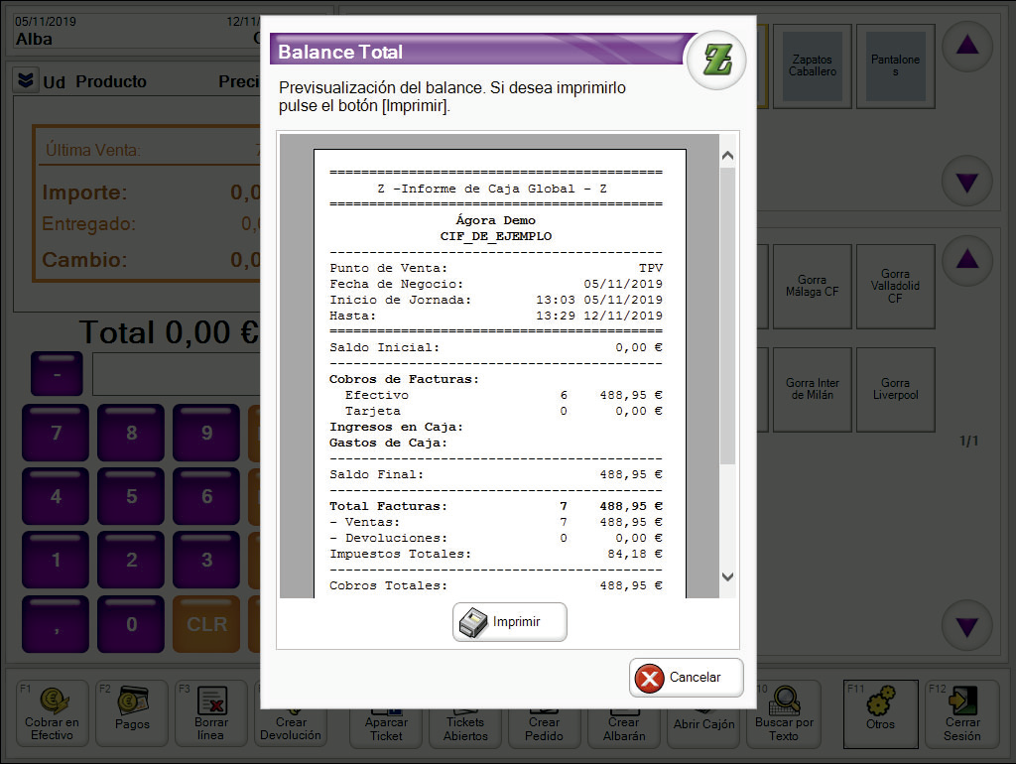Screen dimensions: 1016x764
Task: Select Gorra Valladolid CF product
Action: tap(895, 286)
